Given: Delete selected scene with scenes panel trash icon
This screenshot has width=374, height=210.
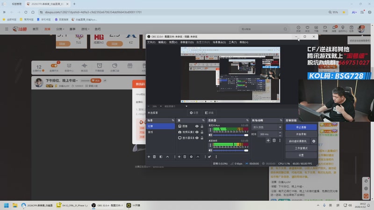Looking at the screenshot, I should click(x=154, y=157).
